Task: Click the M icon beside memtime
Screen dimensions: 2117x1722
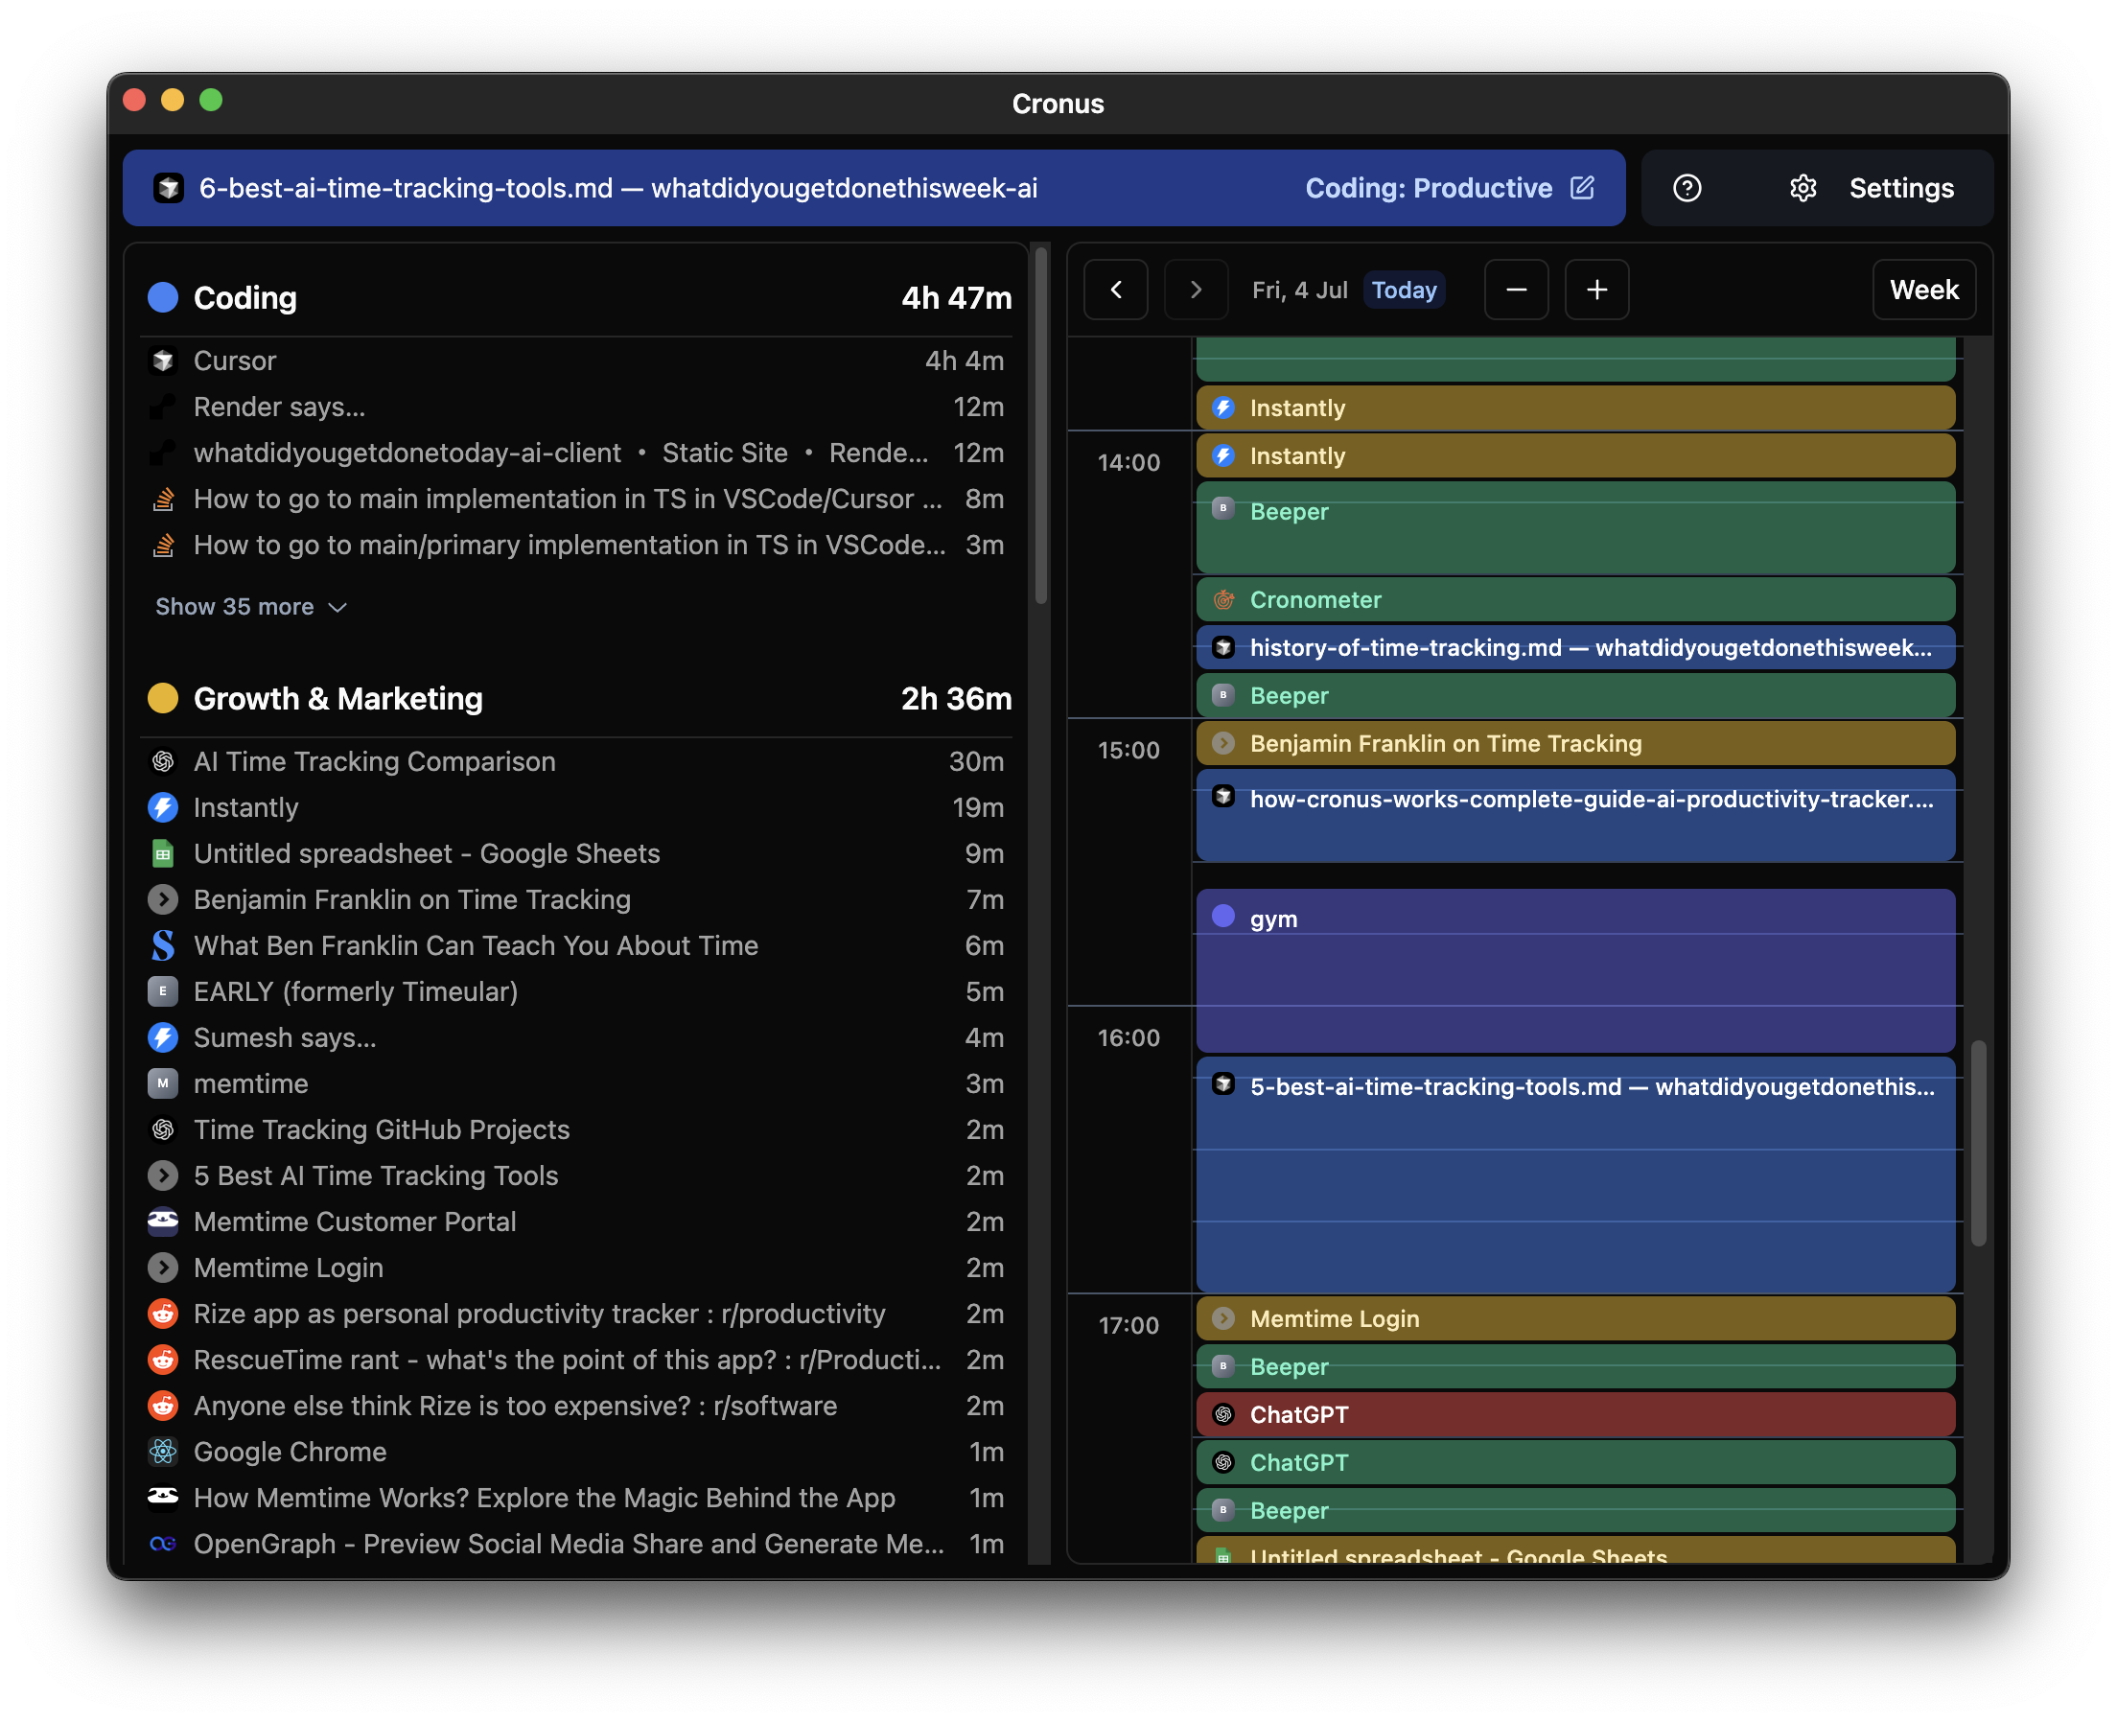Action: [164, 1083]
